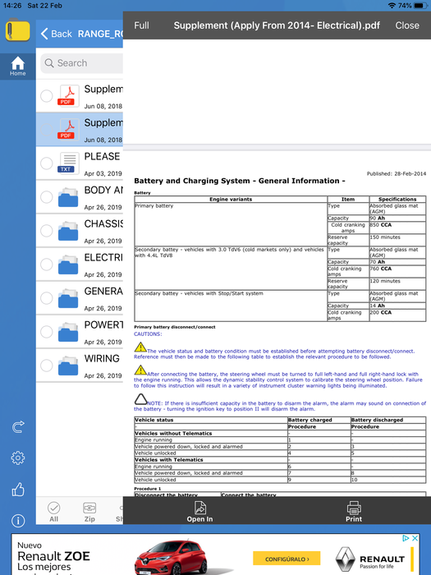
Task: Click 'Battery and Charging System' heading
Action: click(240, 181)
